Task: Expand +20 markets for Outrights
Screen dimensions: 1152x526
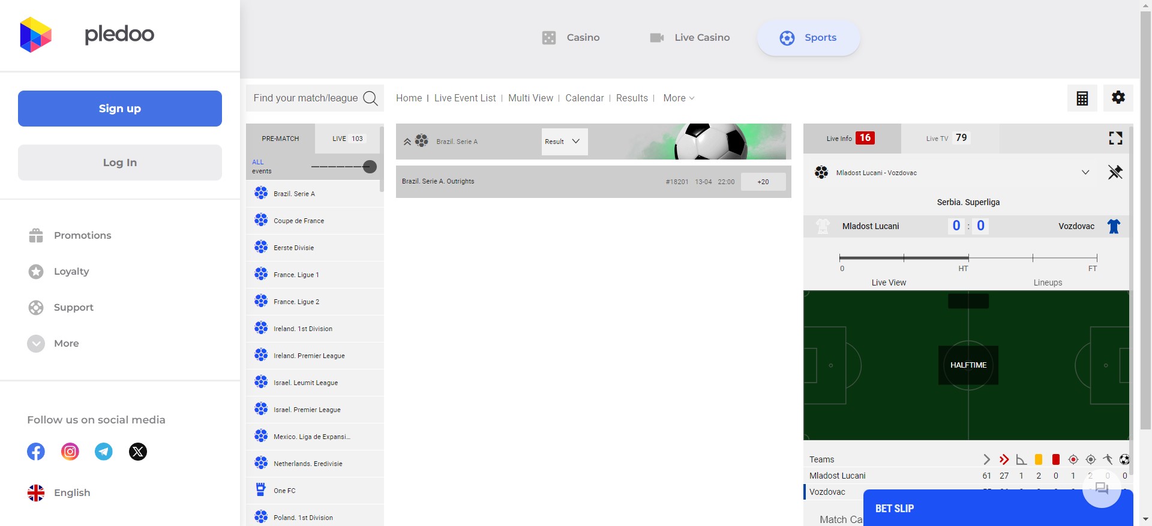Action: click(x=763, y=182)
